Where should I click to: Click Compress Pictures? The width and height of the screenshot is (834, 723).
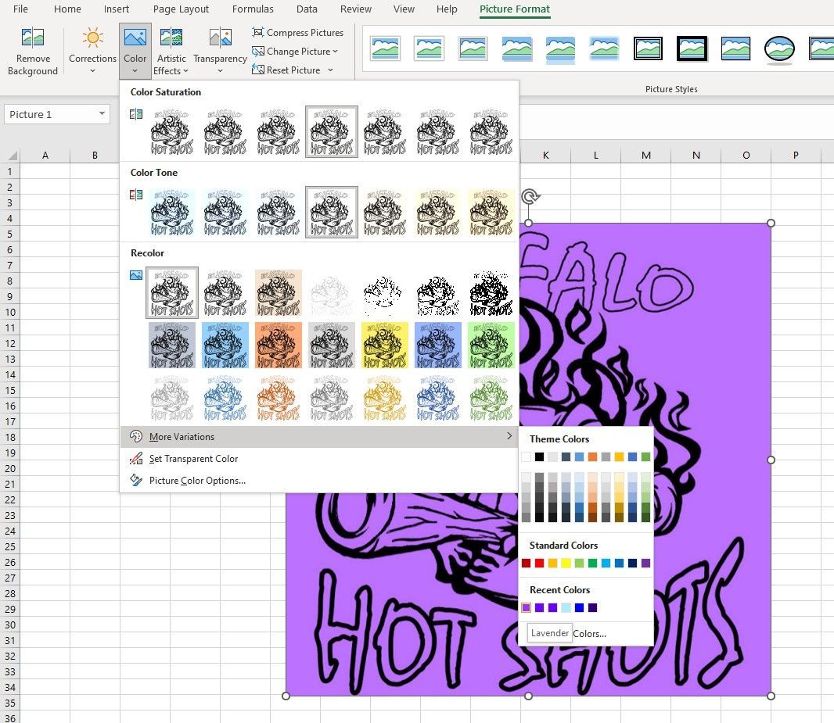tap(298, 32)
